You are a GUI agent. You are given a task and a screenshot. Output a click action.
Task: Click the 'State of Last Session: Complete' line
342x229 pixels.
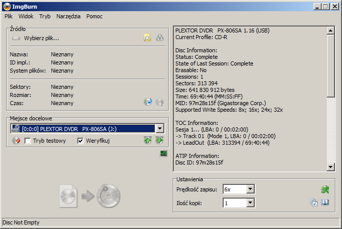[214, 63]
